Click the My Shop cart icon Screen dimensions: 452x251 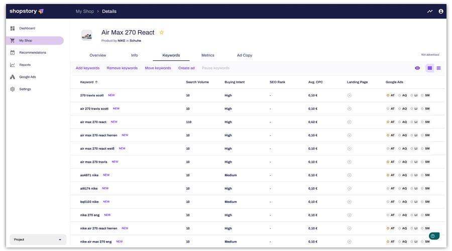click(x=13, y=40)
